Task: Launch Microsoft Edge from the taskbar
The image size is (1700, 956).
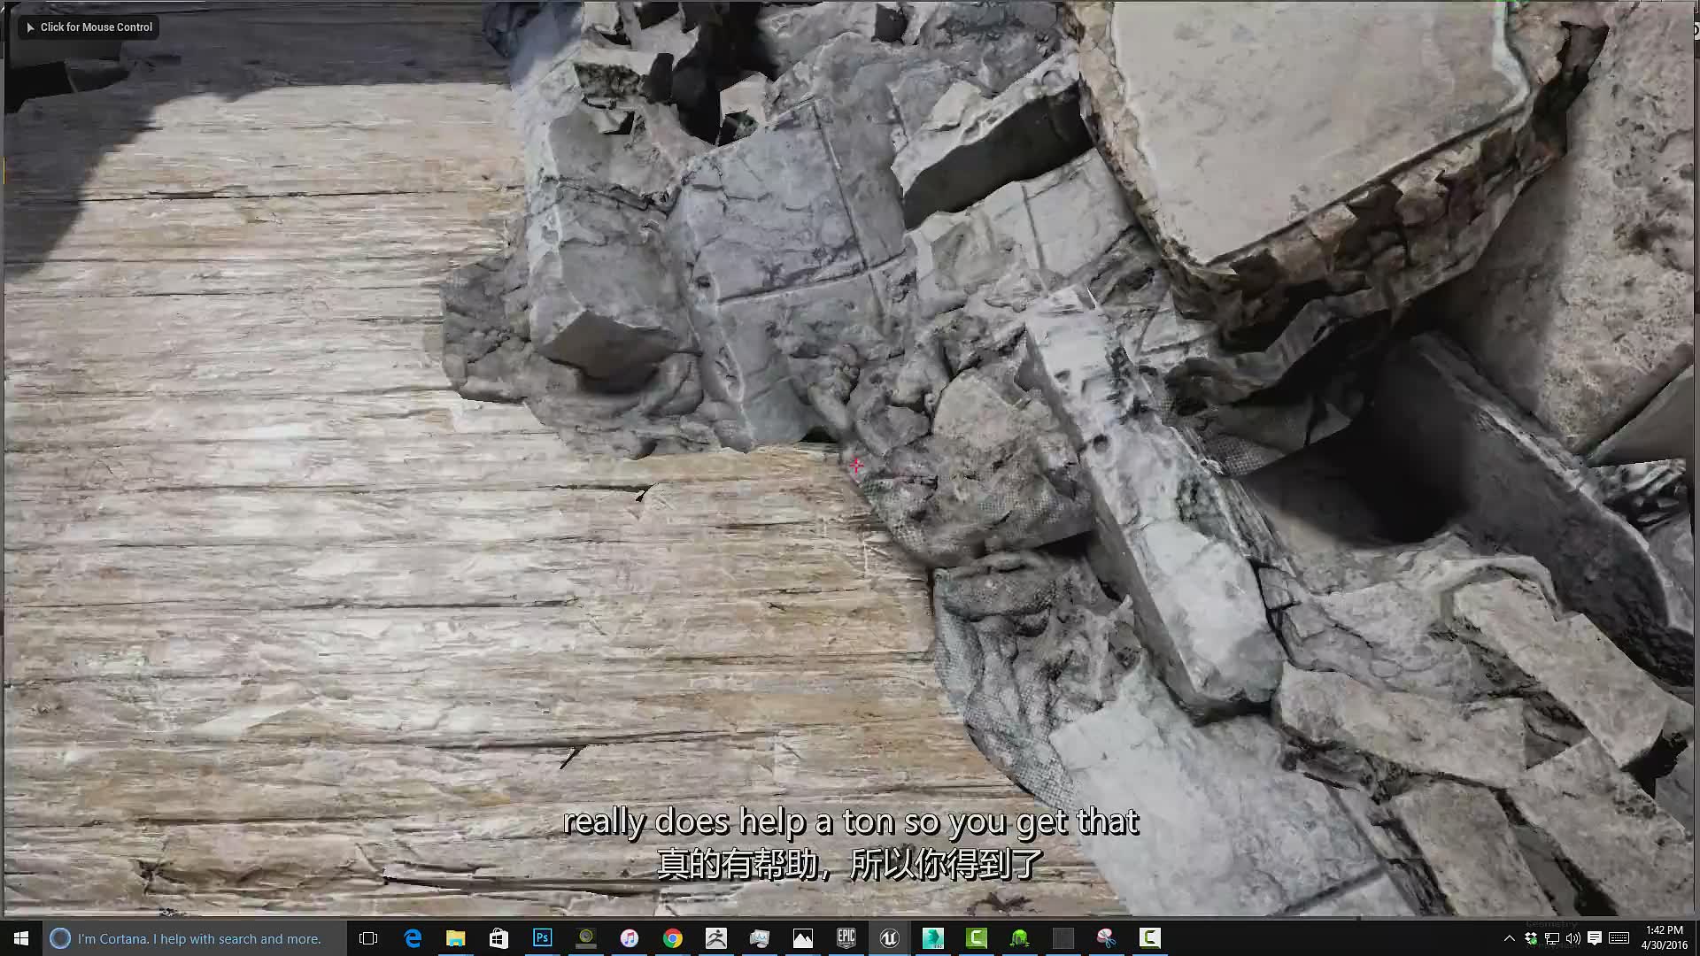Action: (x=413, y=938)
